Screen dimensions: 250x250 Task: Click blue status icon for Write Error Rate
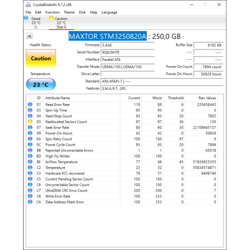pyautogui.click(x=30, y=196)
